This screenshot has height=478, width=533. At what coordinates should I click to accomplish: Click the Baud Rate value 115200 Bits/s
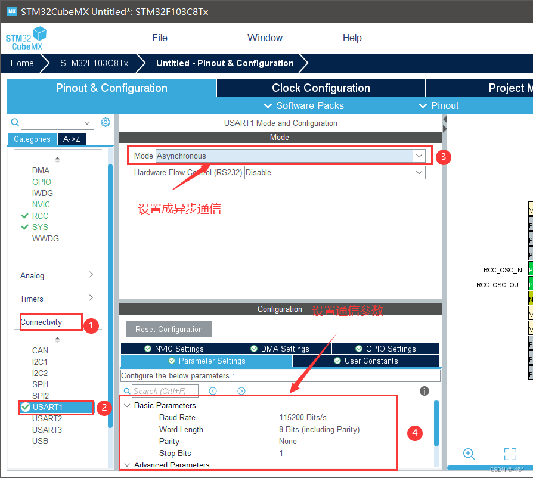(302, 417)
